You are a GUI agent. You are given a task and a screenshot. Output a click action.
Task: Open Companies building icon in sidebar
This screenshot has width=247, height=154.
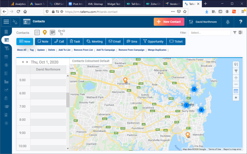[6, 32]
